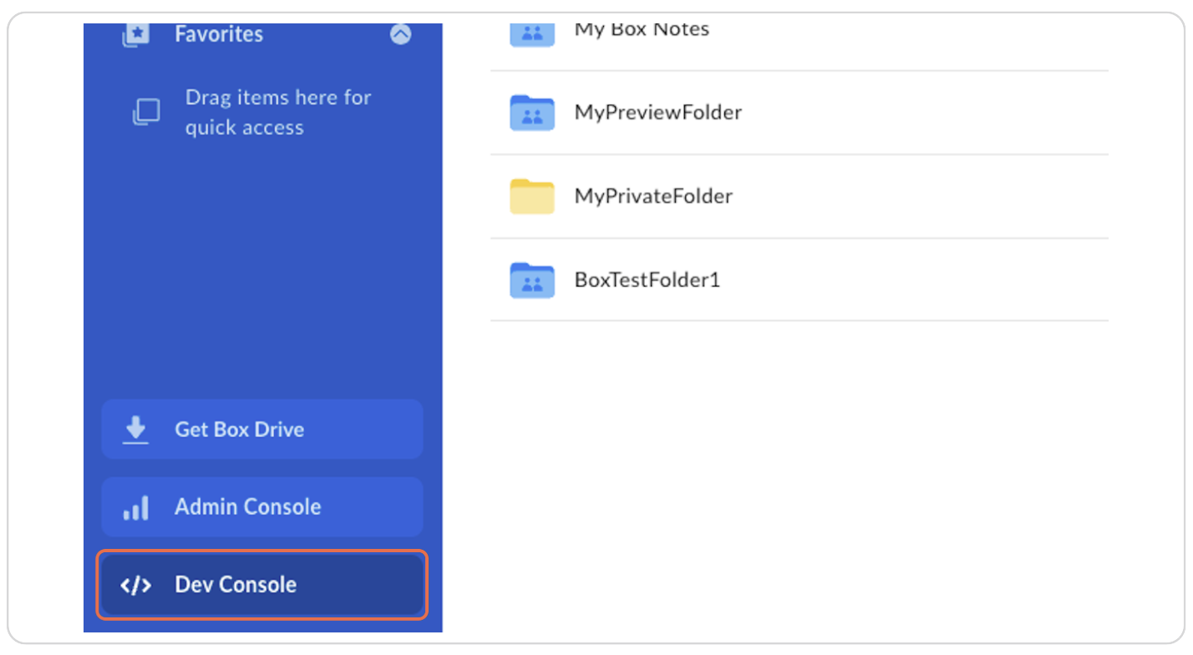Click the Favorites sidebar label
1193x655 pixels.
[219, 34]
